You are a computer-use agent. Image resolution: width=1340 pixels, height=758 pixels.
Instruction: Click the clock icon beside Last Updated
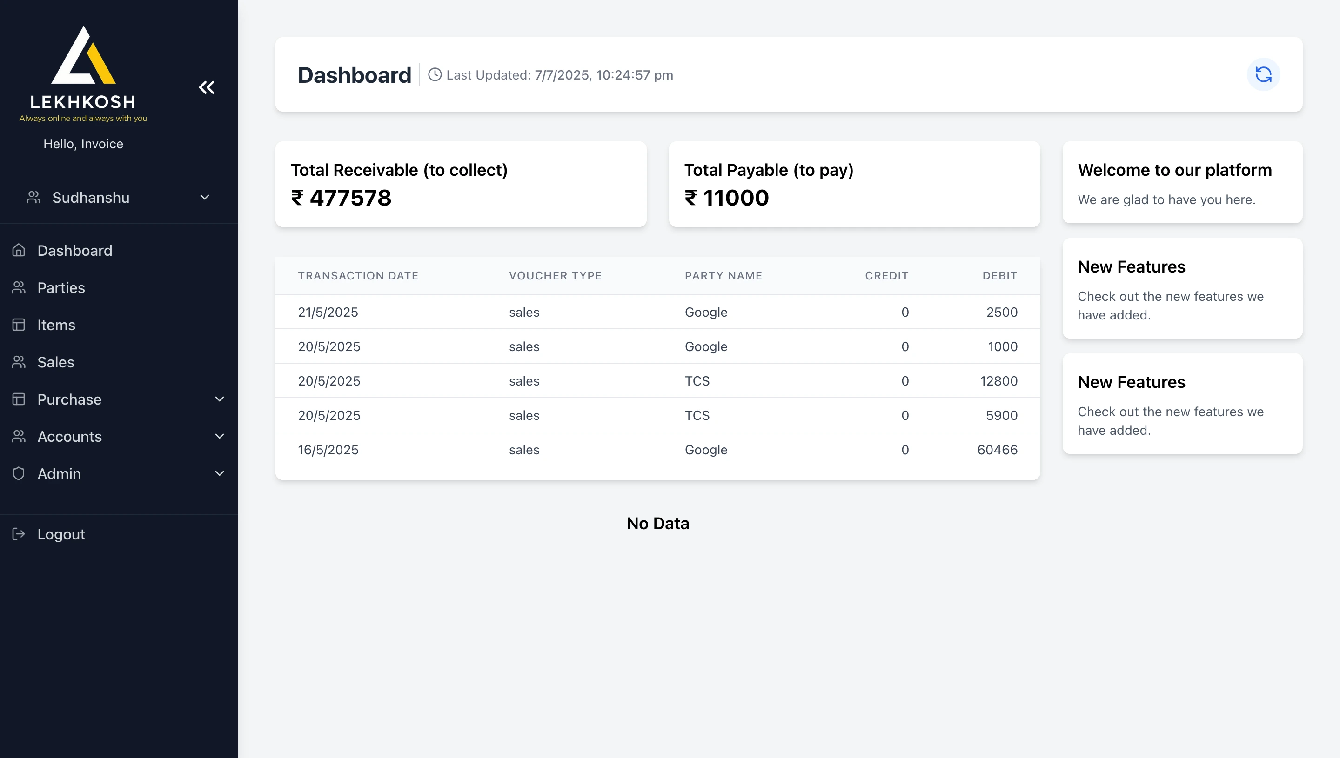pyautogui.click(x=435, y=74)
